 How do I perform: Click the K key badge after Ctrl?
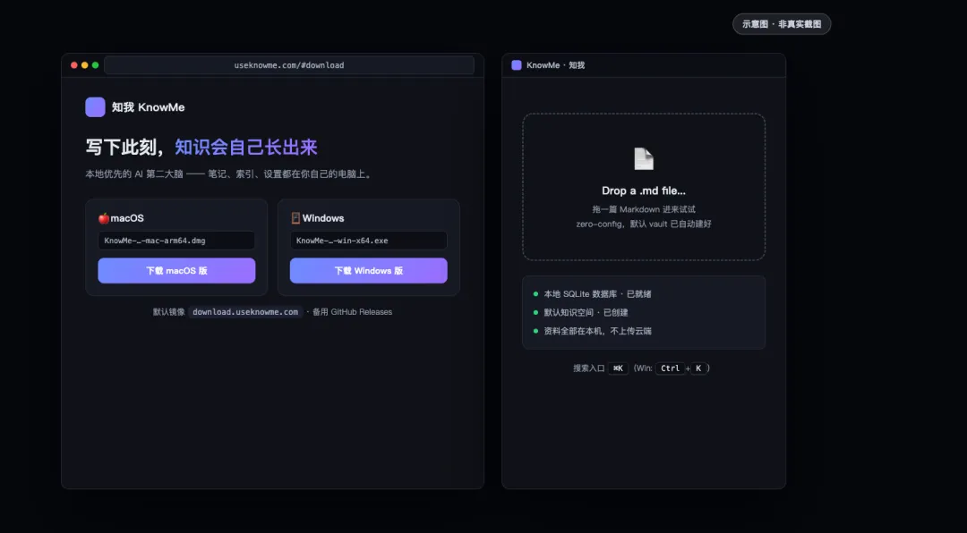698,368
